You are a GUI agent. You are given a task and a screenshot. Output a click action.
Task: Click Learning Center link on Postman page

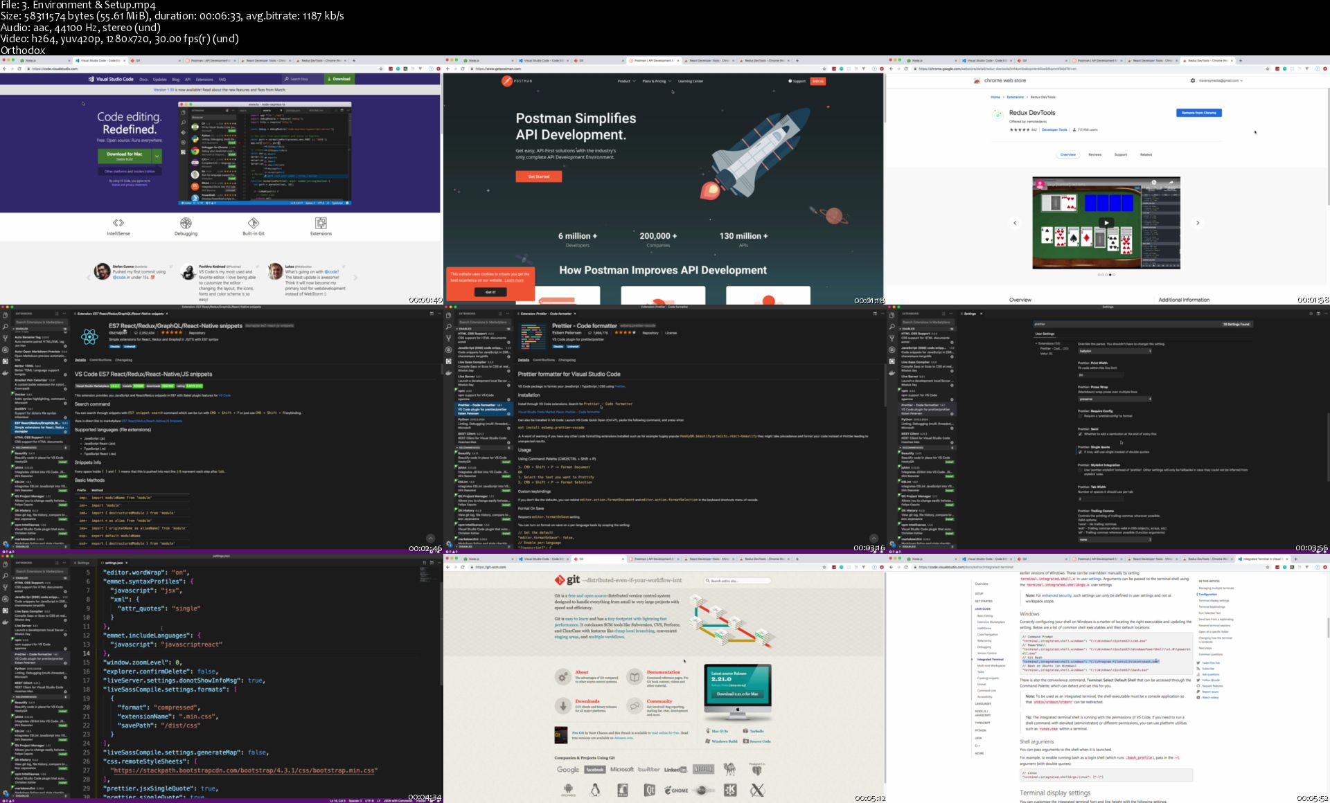click(x=690, y=81)
